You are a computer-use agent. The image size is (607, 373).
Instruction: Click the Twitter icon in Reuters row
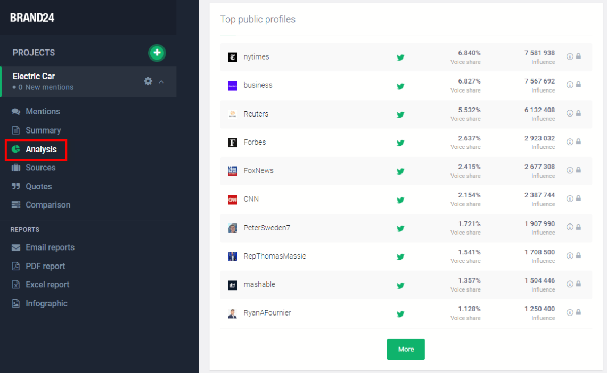click(400, 114)
